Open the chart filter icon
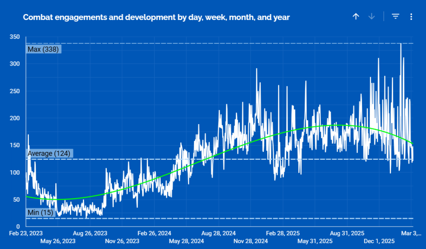Screen dimensions: 426x249 click(x=395, y=17)
